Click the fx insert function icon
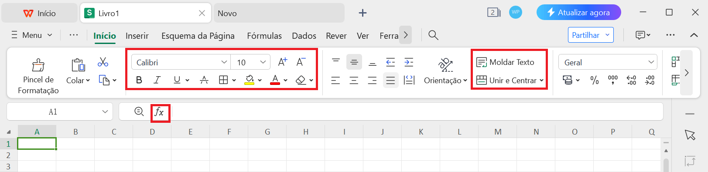Screen dimensions: 708x172 (159, 112)
